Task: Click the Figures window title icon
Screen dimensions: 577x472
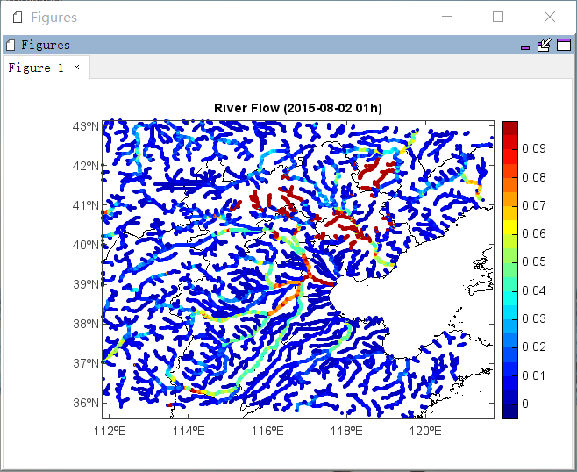Action: [x=18, y=17]
